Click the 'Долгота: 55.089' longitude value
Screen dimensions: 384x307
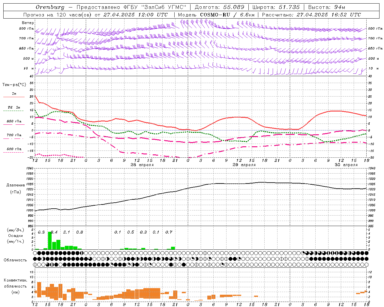(220, 7)
